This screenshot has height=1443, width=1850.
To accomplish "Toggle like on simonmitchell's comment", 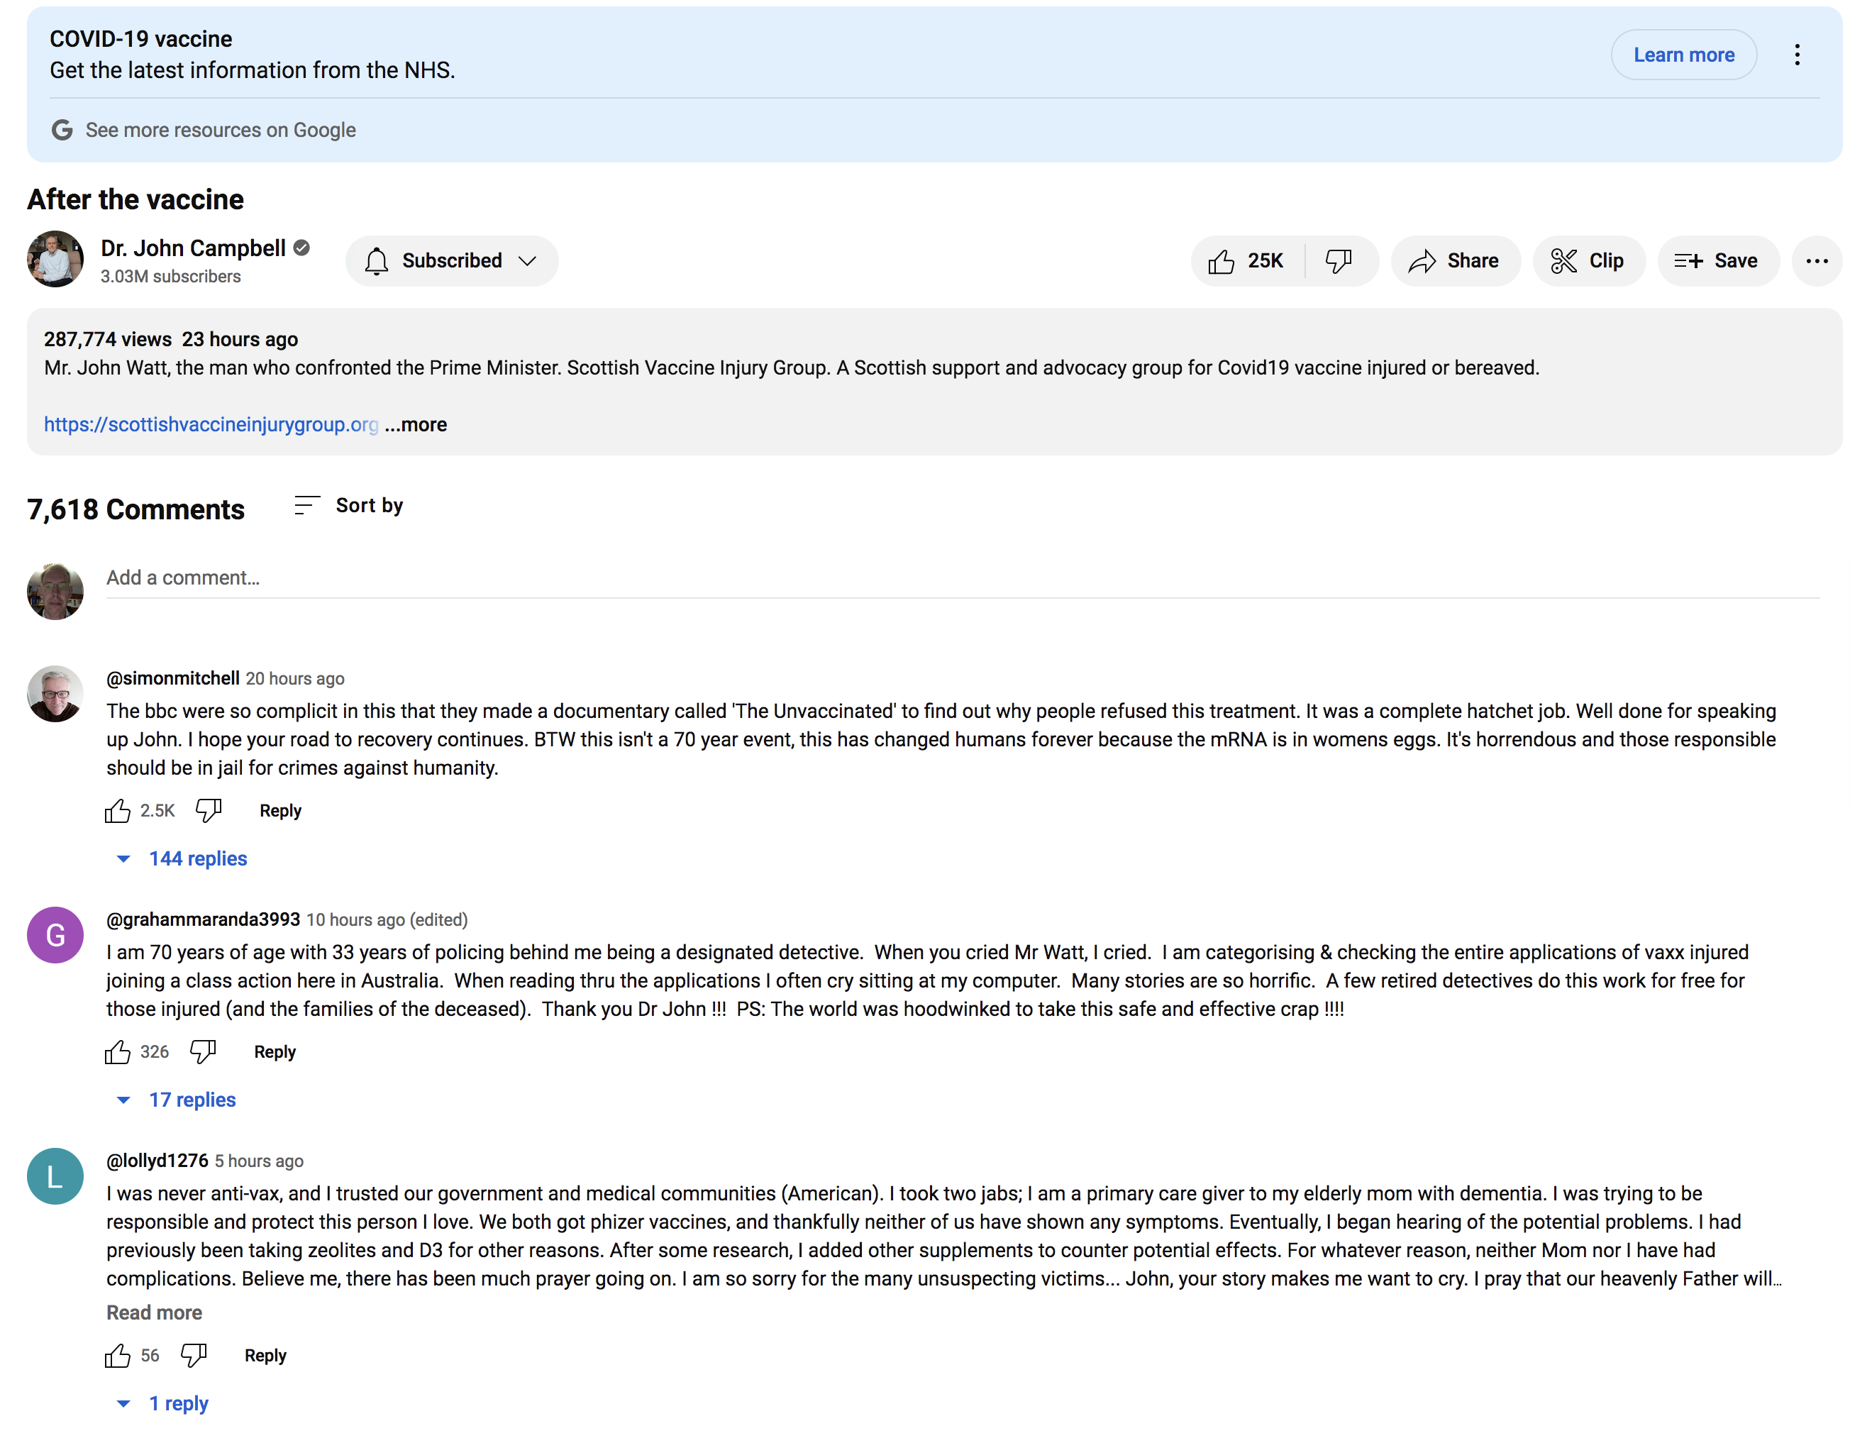I will [118, 811].
